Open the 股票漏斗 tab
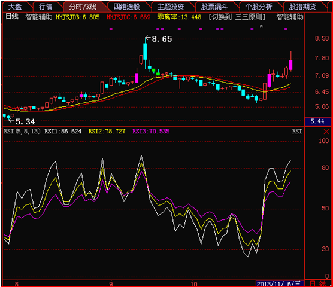Viewport: 333px width, 287px height. click(x=214, y=7)
